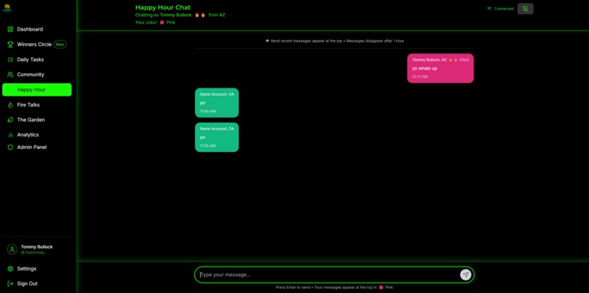Image resolution: width=589 pixels, height=293 pixels.
Task: Click the pink 'yo whats up' message bubble
Action: pyautogui.click(x=440, y=69)
